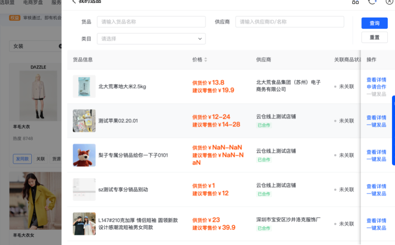Click the 关联 button on the DAZZLE coat card
Viewport: 395px width, 245px height.
pyautogui.click(x=41, y=159)
